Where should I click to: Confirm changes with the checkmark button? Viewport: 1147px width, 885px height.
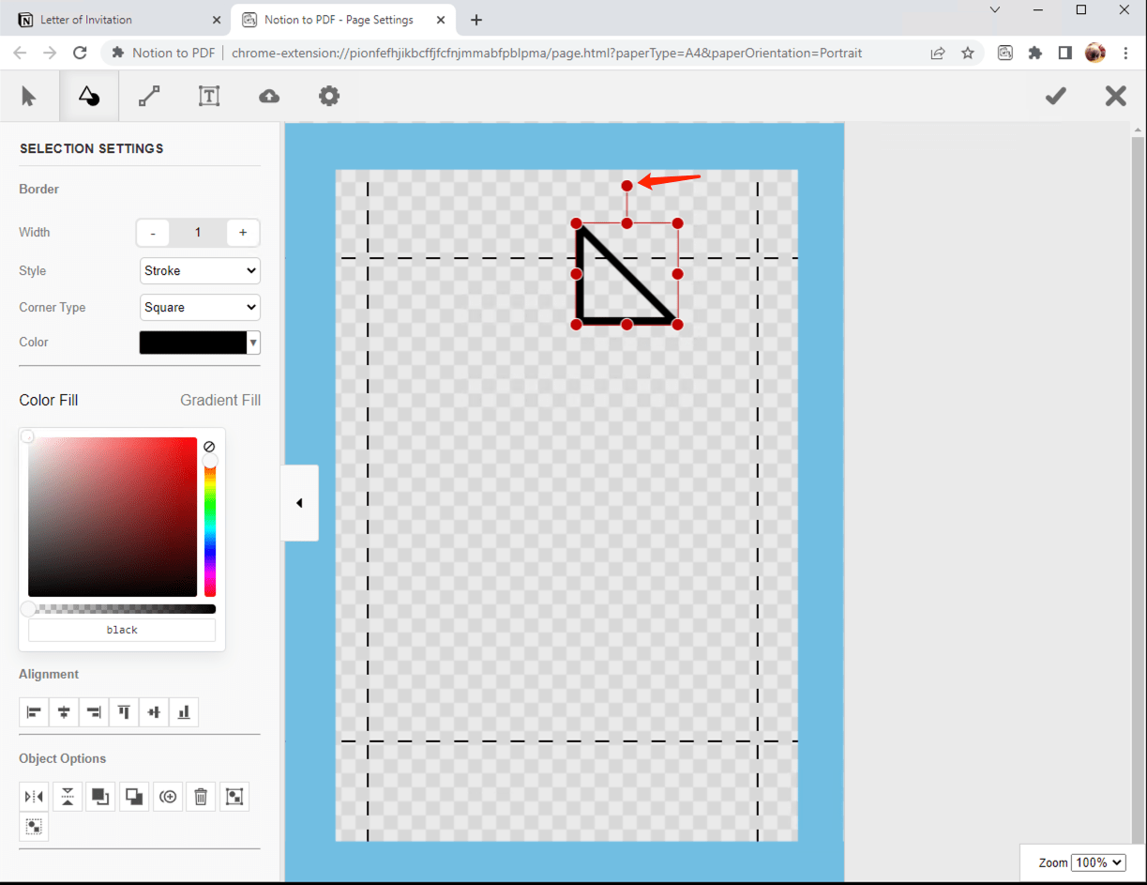[x=1055, y=95]
